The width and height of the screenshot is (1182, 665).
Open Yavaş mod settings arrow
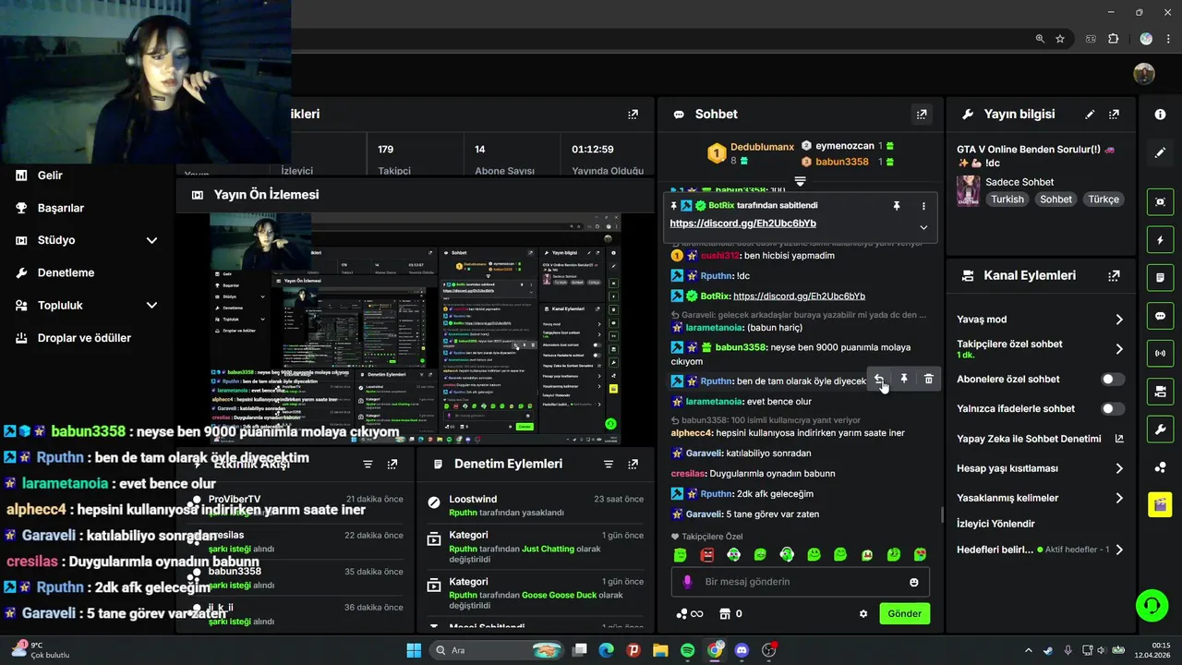click(x=1119, y=320)
